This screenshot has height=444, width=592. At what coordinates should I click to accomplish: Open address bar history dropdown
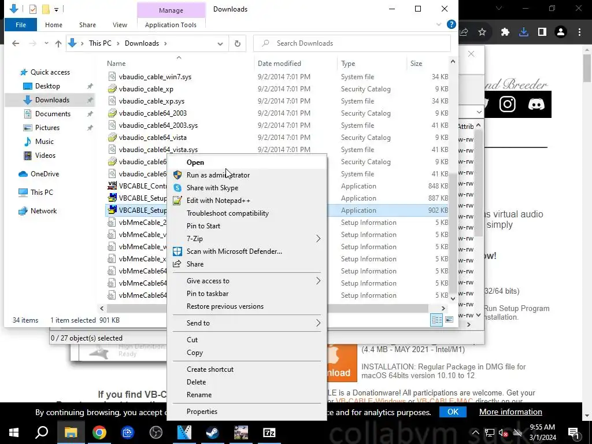220,43
